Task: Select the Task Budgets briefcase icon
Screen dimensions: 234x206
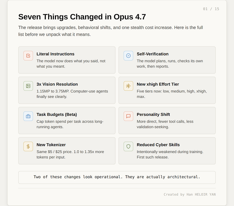Action: pos(28,116)
